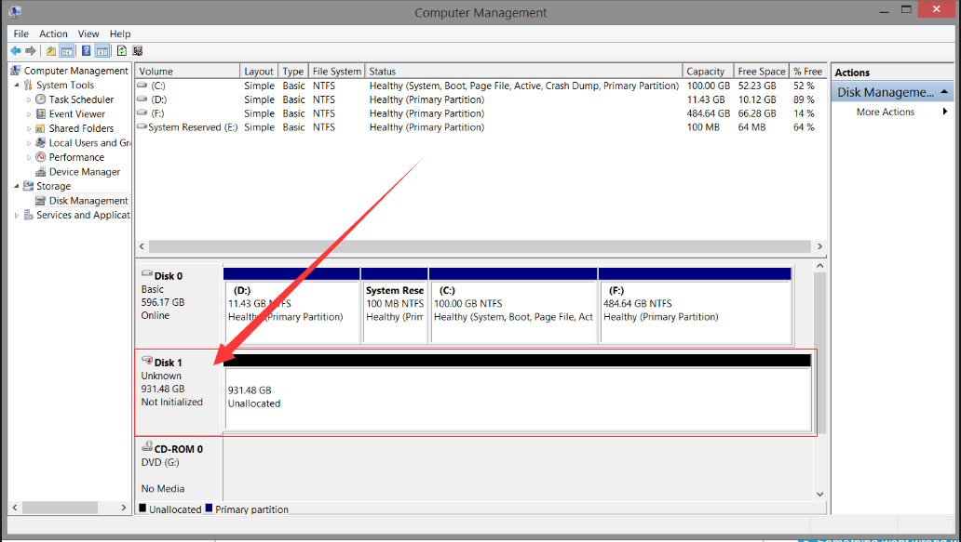Select Task Scheduler in System Tools
This screenshot has width=961, height=542.
pyautogui.click(x=81, y=99)
